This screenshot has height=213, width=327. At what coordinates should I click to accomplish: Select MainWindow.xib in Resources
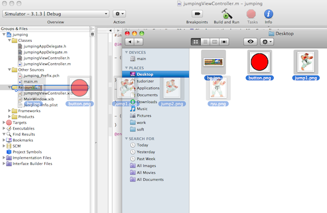[x=39, y=99]
